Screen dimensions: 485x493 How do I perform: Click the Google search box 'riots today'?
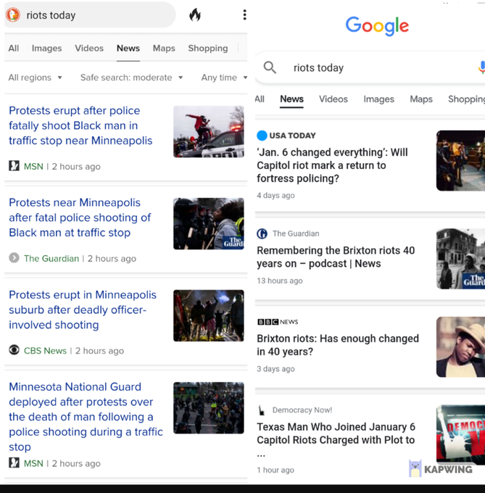[x=370, y=67]
